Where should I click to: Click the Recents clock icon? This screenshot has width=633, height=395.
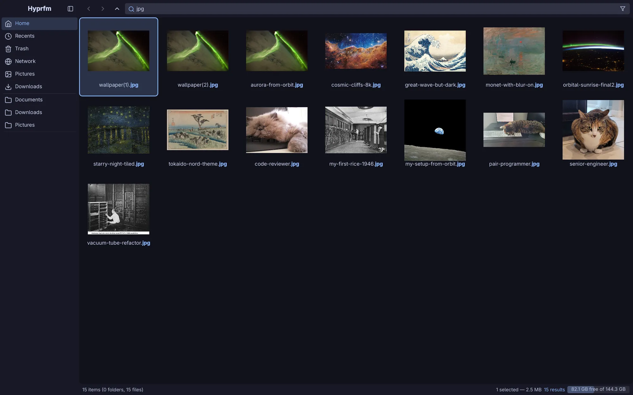point(9,36)
